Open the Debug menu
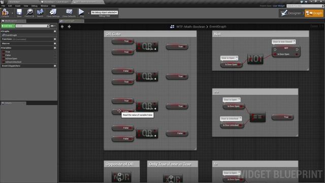 coord(34,6)
